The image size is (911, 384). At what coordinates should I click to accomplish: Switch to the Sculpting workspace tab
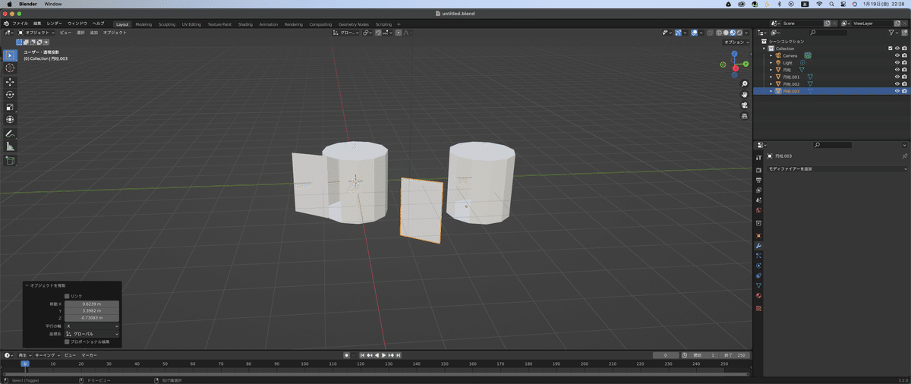(166, 24)
